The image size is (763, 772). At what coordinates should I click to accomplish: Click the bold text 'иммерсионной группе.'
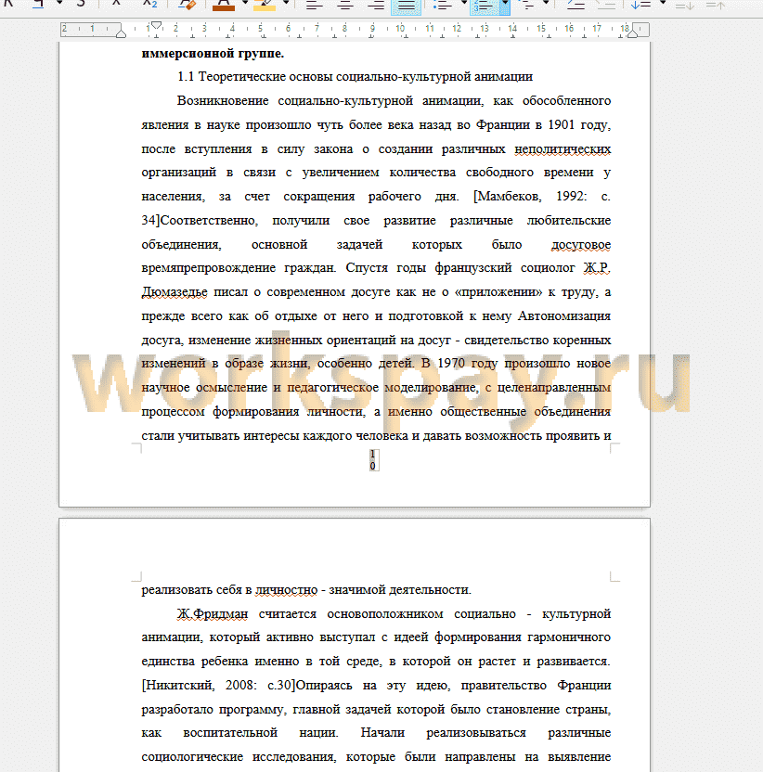click(x=213, y=53)
